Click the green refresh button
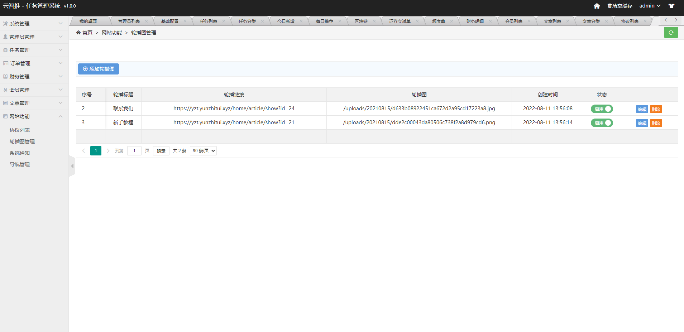The height and width of the screenshot is (332, 684). tap(671, 33)
